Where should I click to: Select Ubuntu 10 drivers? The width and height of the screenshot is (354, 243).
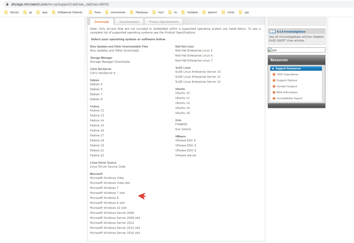[x=183, y=93]
